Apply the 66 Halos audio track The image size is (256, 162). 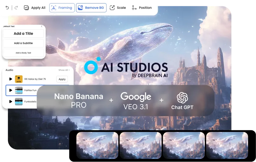tap(62, 79)
